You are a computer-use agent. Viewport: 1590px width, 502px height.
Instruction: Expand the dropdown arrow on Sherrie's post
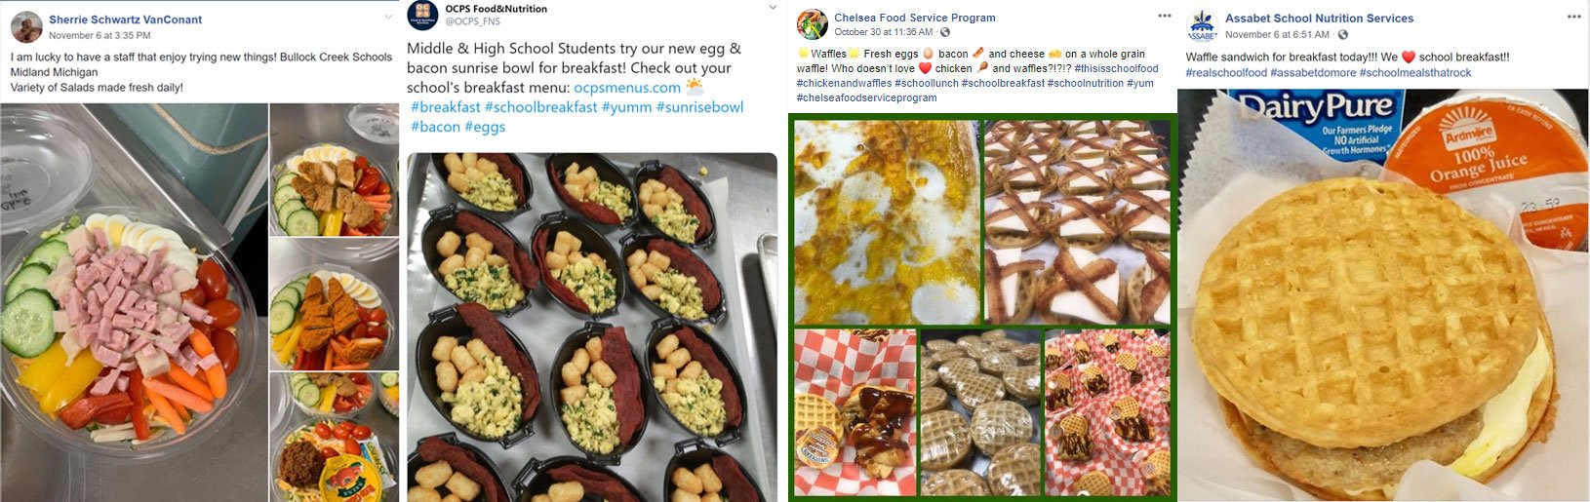[x=388, y=18]
